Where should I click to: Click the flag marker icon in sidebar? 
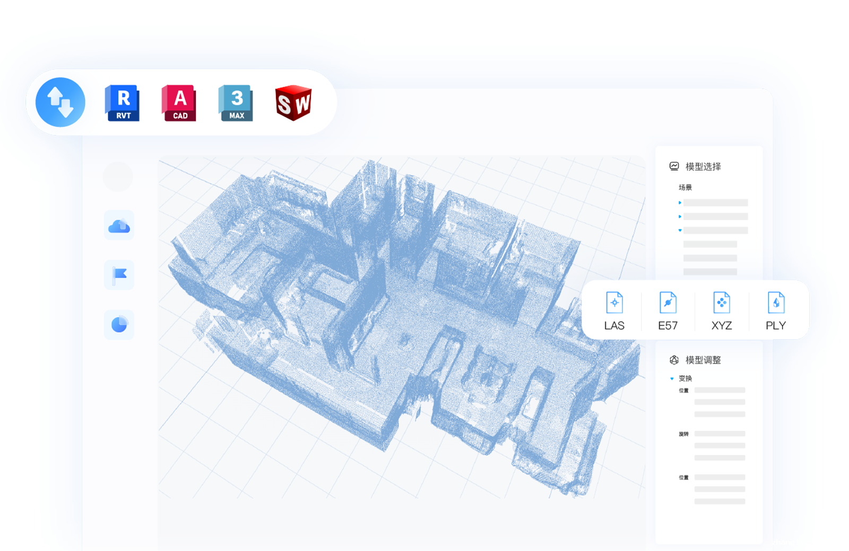[x=119, y=275]
